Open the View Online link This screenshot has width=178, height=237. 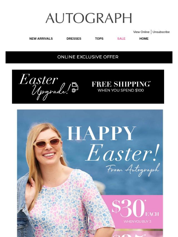(141, 32)
